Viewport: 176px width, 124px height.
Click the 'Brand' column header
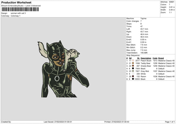[x=161, y=58]
